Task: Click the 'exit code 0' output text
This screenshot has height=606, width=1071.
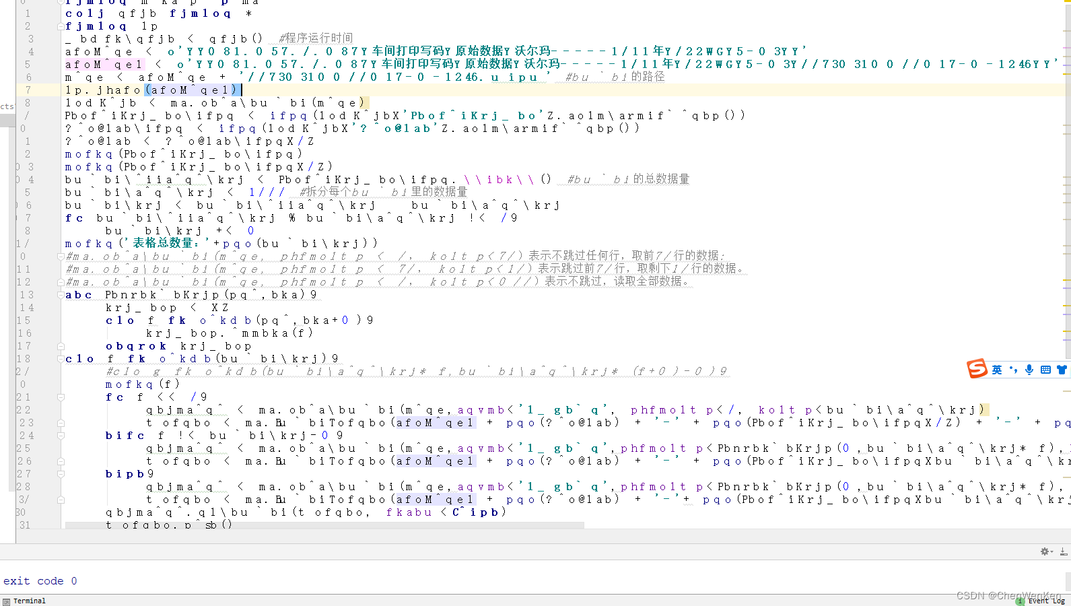Action: click(40, 581)
